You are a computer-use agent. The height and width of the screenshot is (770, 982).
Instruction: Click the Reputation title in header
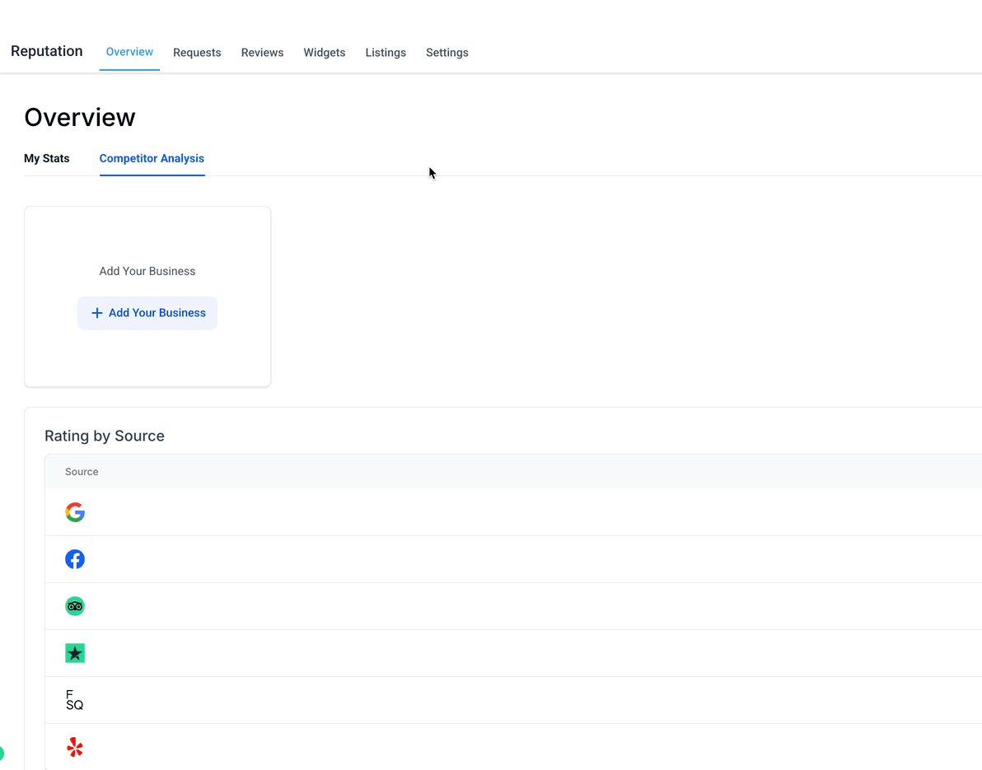point(47,51)
